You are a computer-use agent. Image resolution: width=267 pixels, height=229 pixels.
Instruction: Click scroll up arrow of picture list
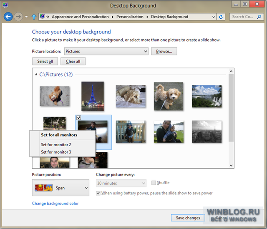[x=231, y=71]
